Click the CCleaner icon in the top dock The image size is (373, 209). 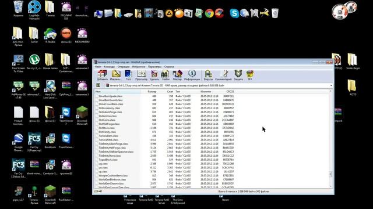click(219, 13)
